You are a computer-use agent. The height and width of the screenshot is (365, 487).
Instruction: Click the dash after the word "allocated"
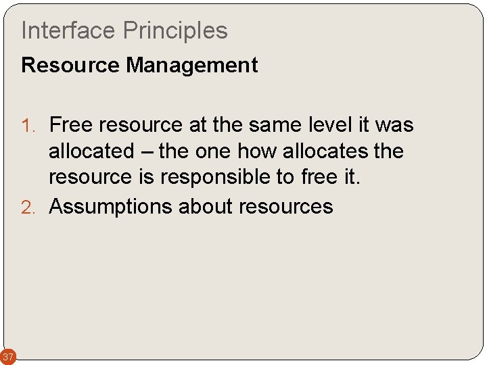[147, 151]
